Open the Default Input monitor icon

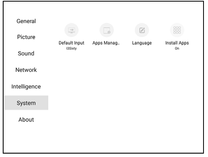click(x=72, y=30)
